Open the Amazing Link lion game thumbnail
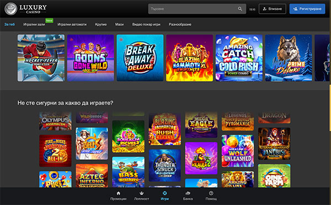 point(238,180)
